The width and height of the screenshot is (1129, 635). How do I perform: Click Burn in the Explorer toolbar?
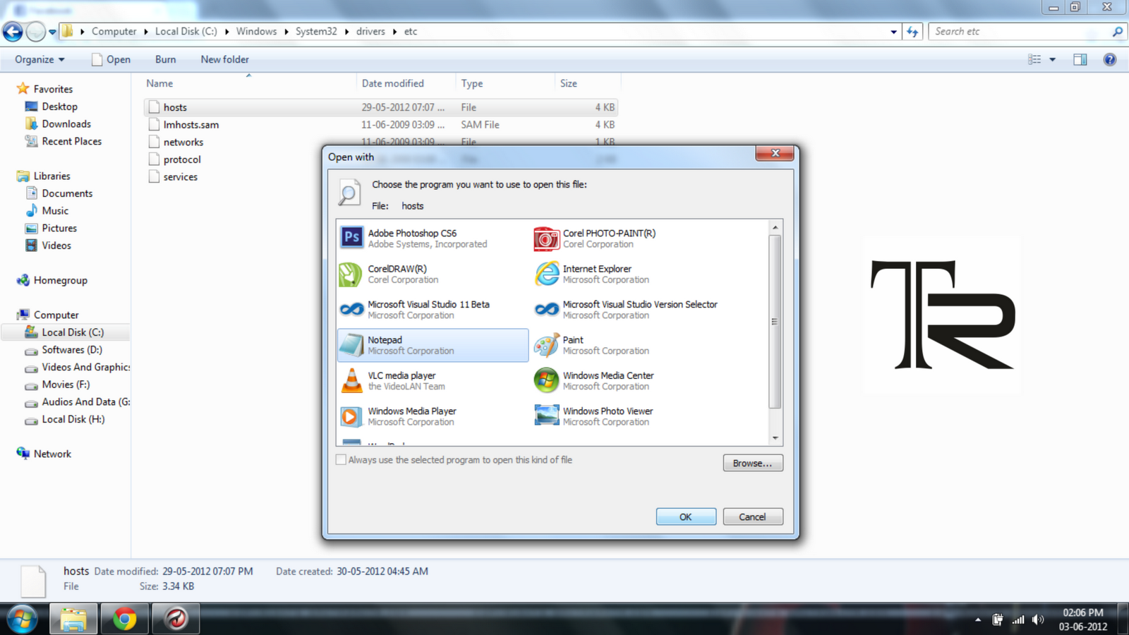pyautogui.click(x=165, y=60)
